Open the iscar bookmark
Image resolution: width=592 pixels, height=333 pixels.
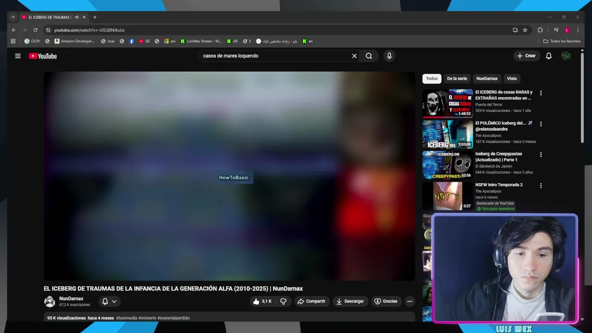[108, 41]
